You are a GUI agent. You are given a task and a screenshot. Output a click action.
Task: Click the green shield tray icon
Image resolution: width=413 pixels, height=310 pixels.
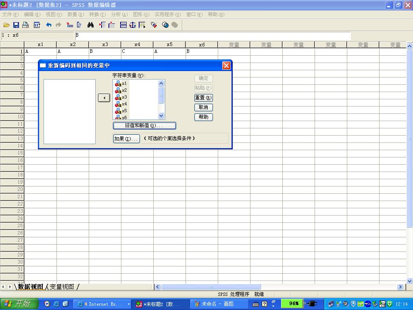click(x=390, y=304)
